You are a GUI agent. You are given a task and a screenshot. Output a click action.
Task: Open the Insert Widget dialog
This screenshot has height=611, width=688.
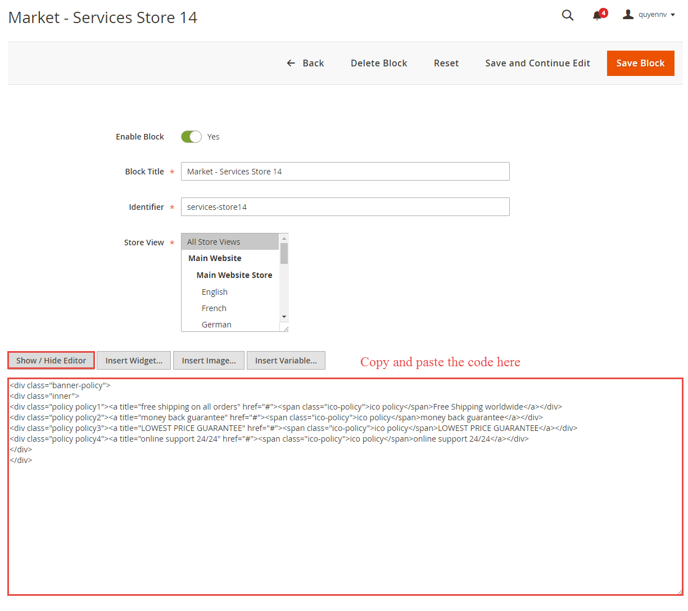click(134, 361)
